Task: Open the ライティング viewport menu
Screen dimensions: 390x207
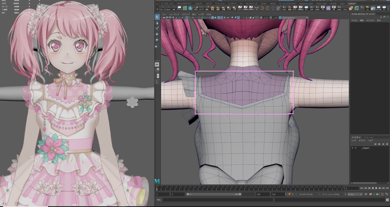Action: 186,15
